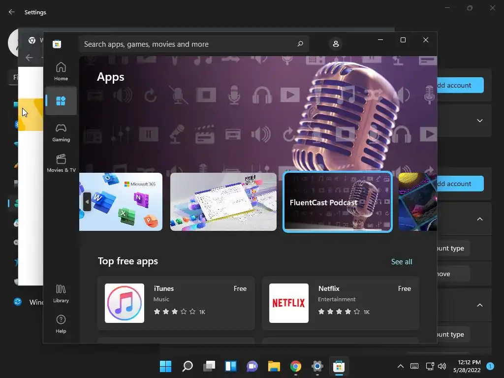Viewport: 504px width, 378px height.
Task: Click upper Add account button in Settings
Action: (x=460, y=85)
